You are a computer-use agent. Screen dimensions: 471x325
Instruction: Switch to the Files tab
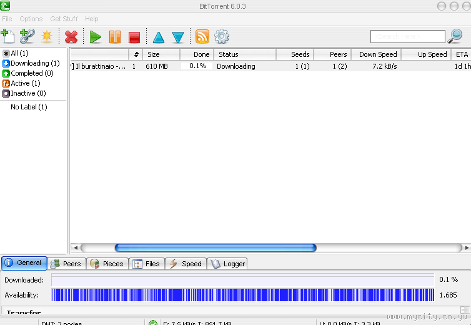tap(147, 264)
